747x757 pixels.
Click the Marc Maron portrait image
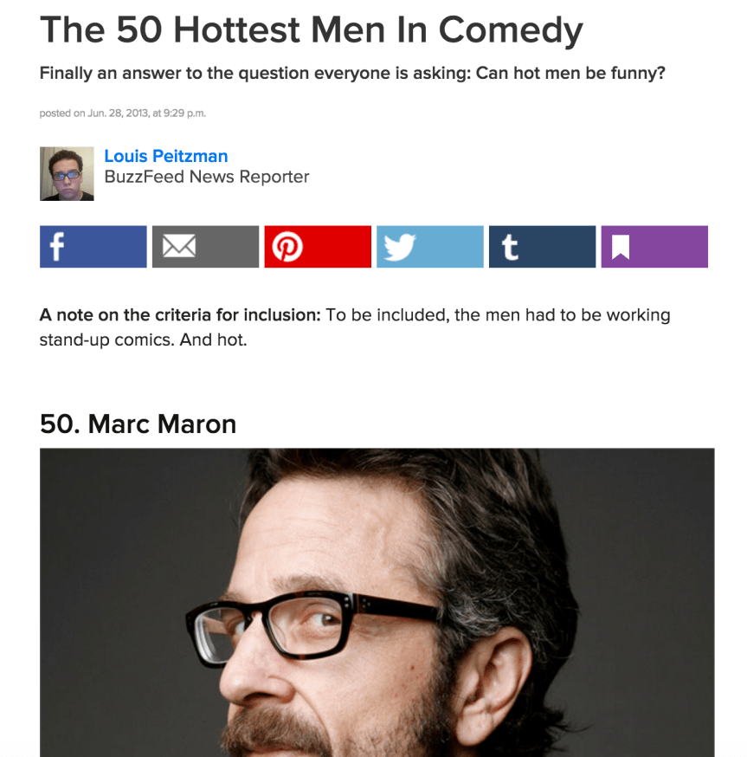tap(377, 603)
